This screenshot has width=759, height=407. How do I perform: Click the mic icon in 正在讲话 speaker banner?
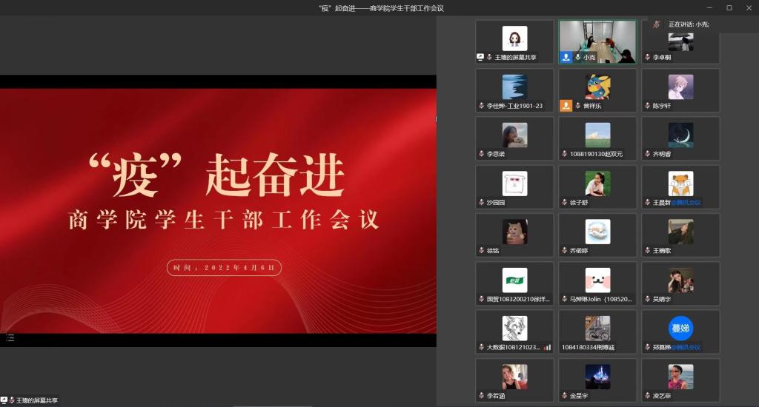[656, 24]
